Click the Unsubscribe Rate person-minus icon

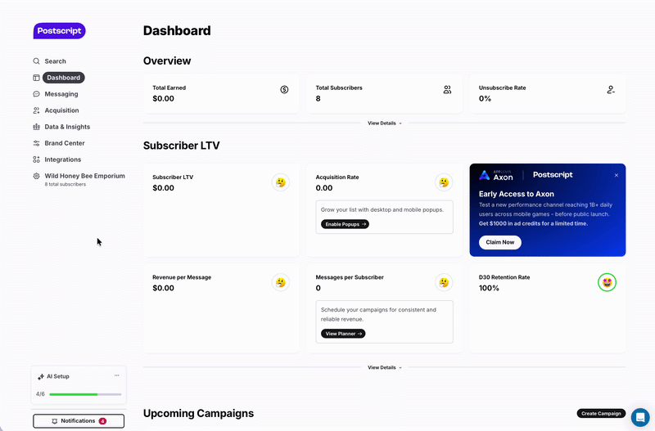pos(611,90)
